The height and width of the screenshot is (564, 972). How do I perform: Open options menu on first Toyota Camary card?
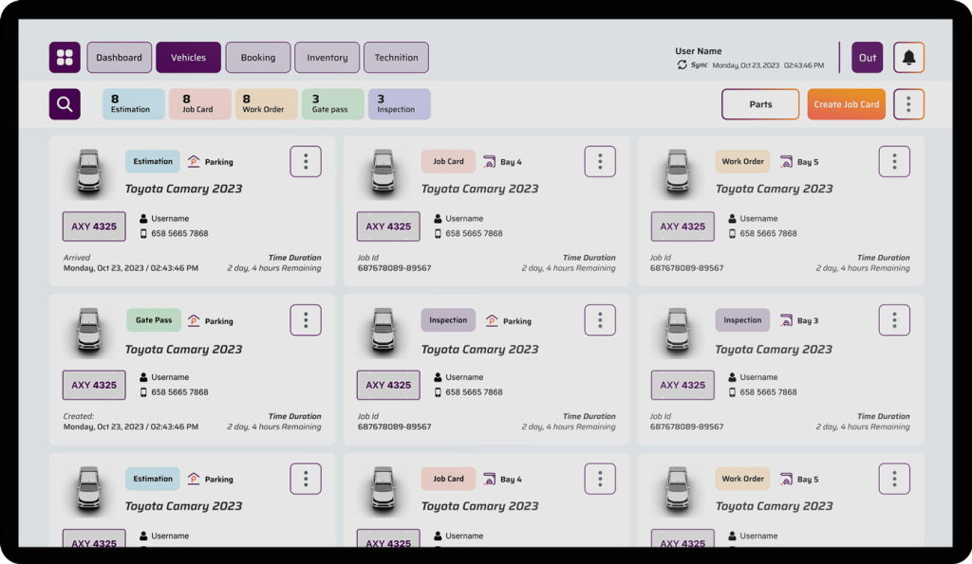coord(305,160)
